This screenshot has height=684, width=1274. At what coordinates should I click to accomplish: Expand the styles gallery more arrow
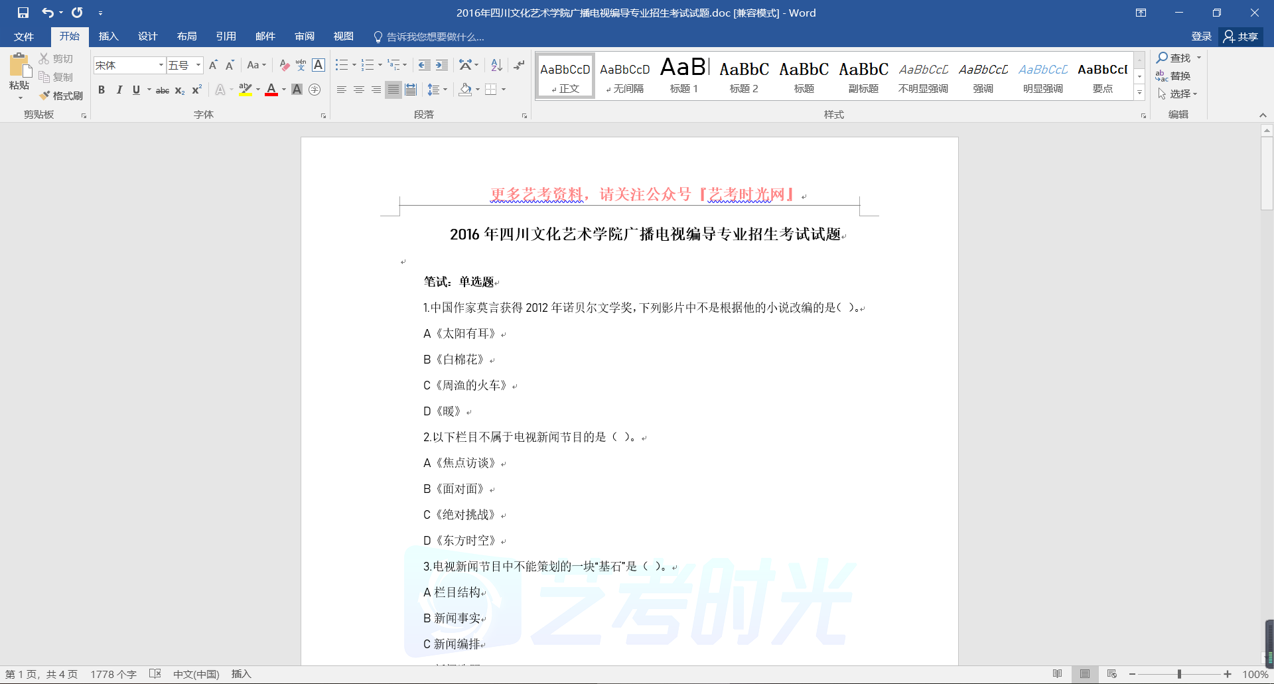[1139, 93]
